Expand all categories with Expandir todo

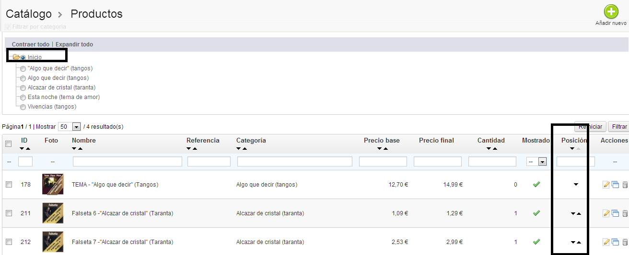click(x=74, y=44)
